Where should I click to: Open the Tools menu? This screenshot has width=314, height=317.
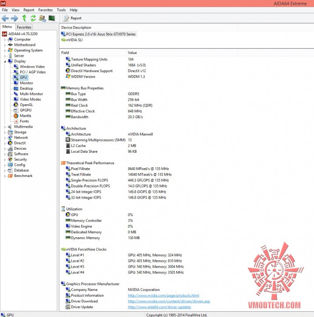61,10
